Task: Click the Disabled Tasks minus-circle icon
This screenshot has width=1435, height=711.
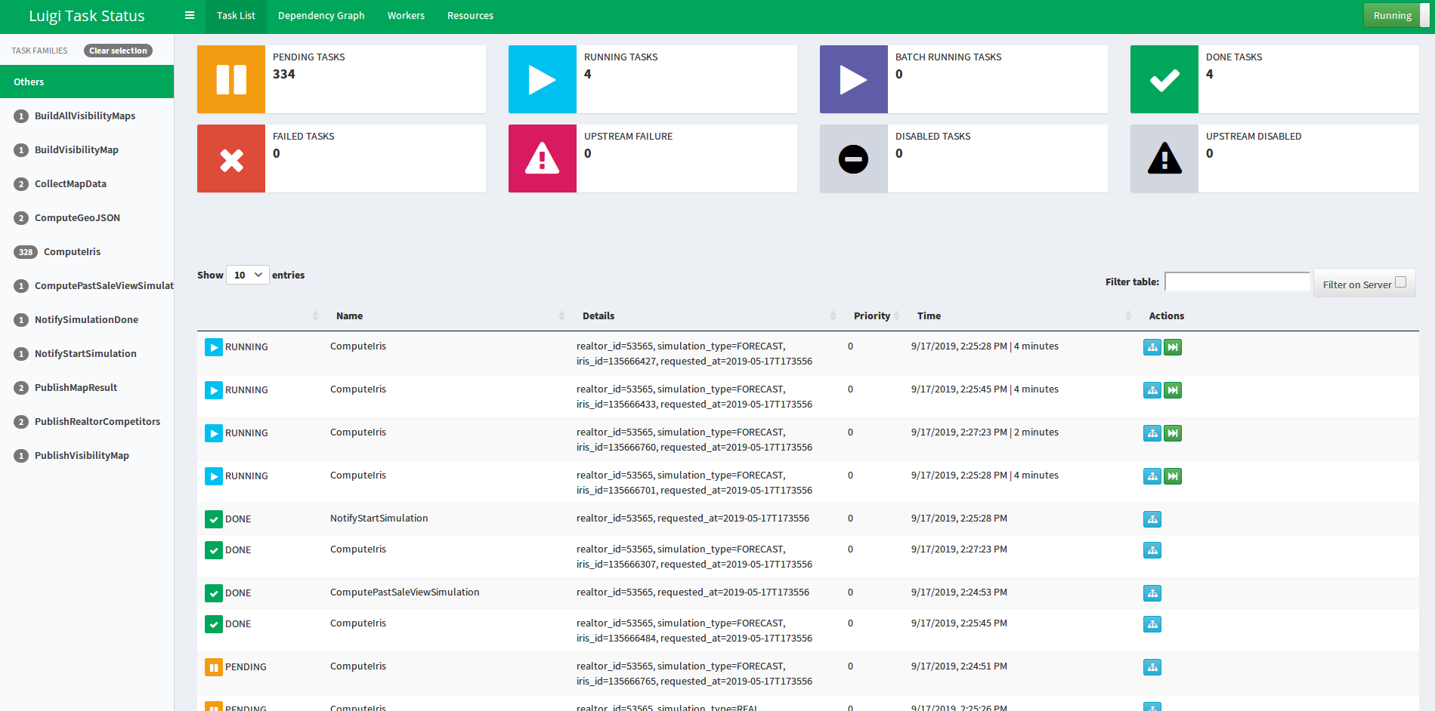Action: (x=854, y=159)
